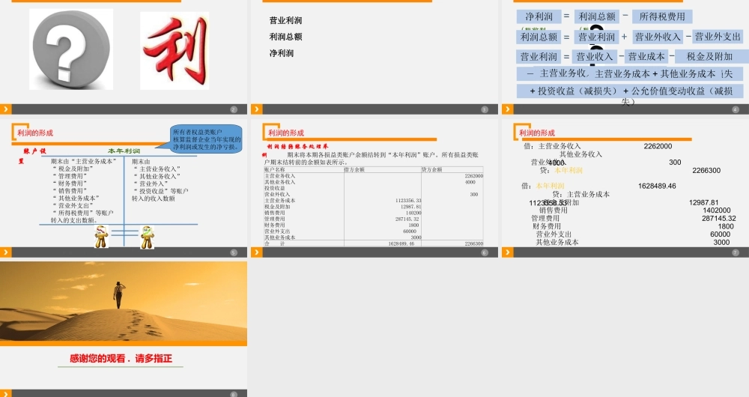Click the slide number 7 badge
Image resolution: width=749 pixels, height=397 pixels.
(x=736, y=252)
